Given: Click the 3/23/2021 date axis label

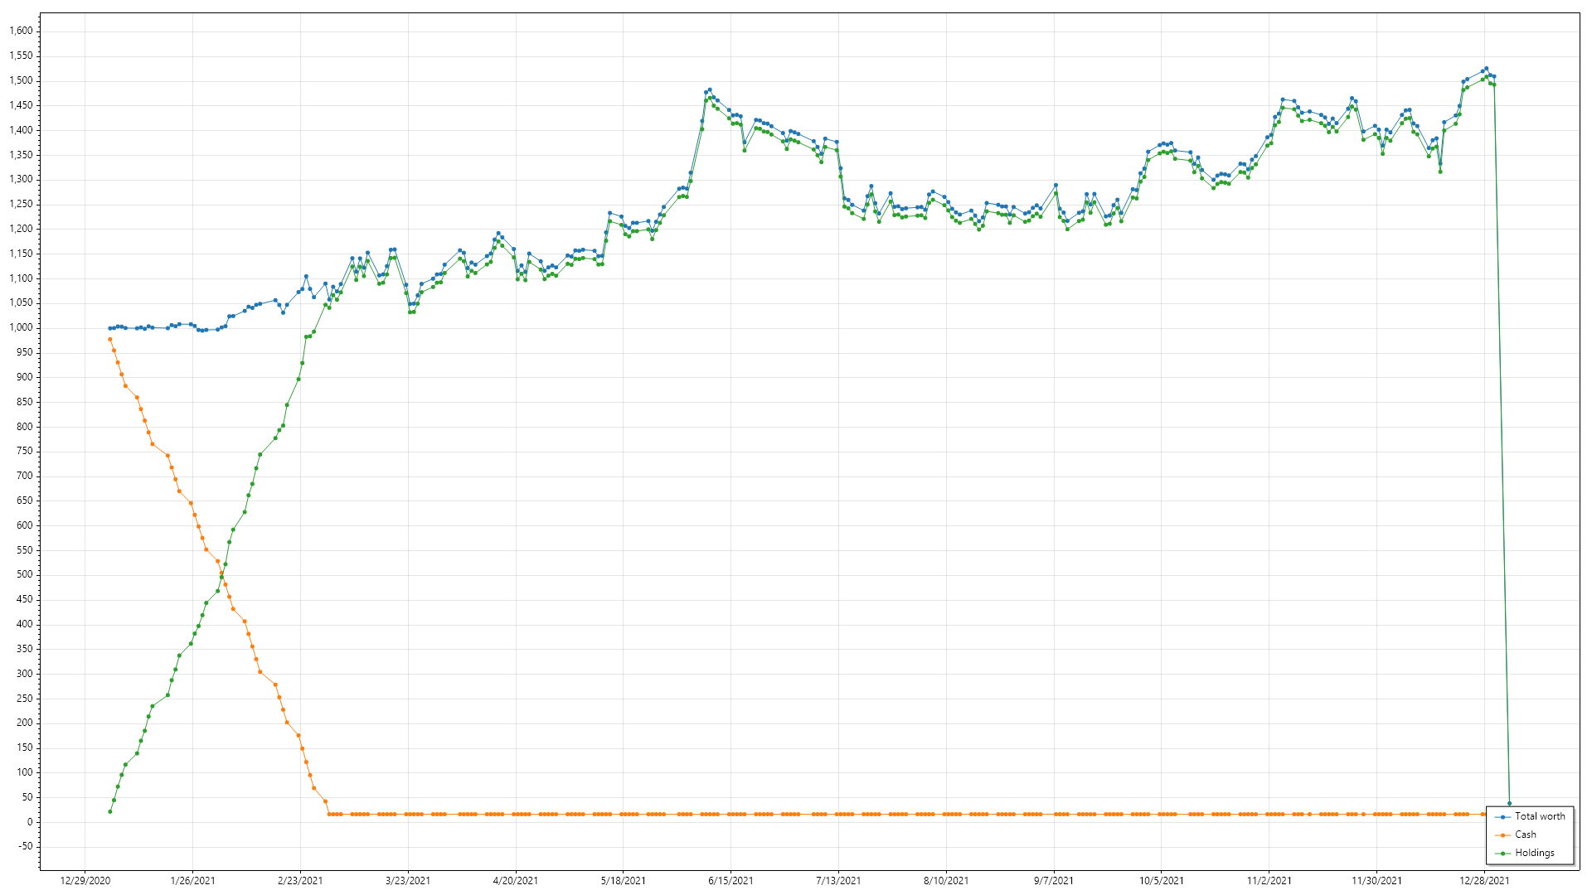Looking at the screenshot, I should 408,881.
